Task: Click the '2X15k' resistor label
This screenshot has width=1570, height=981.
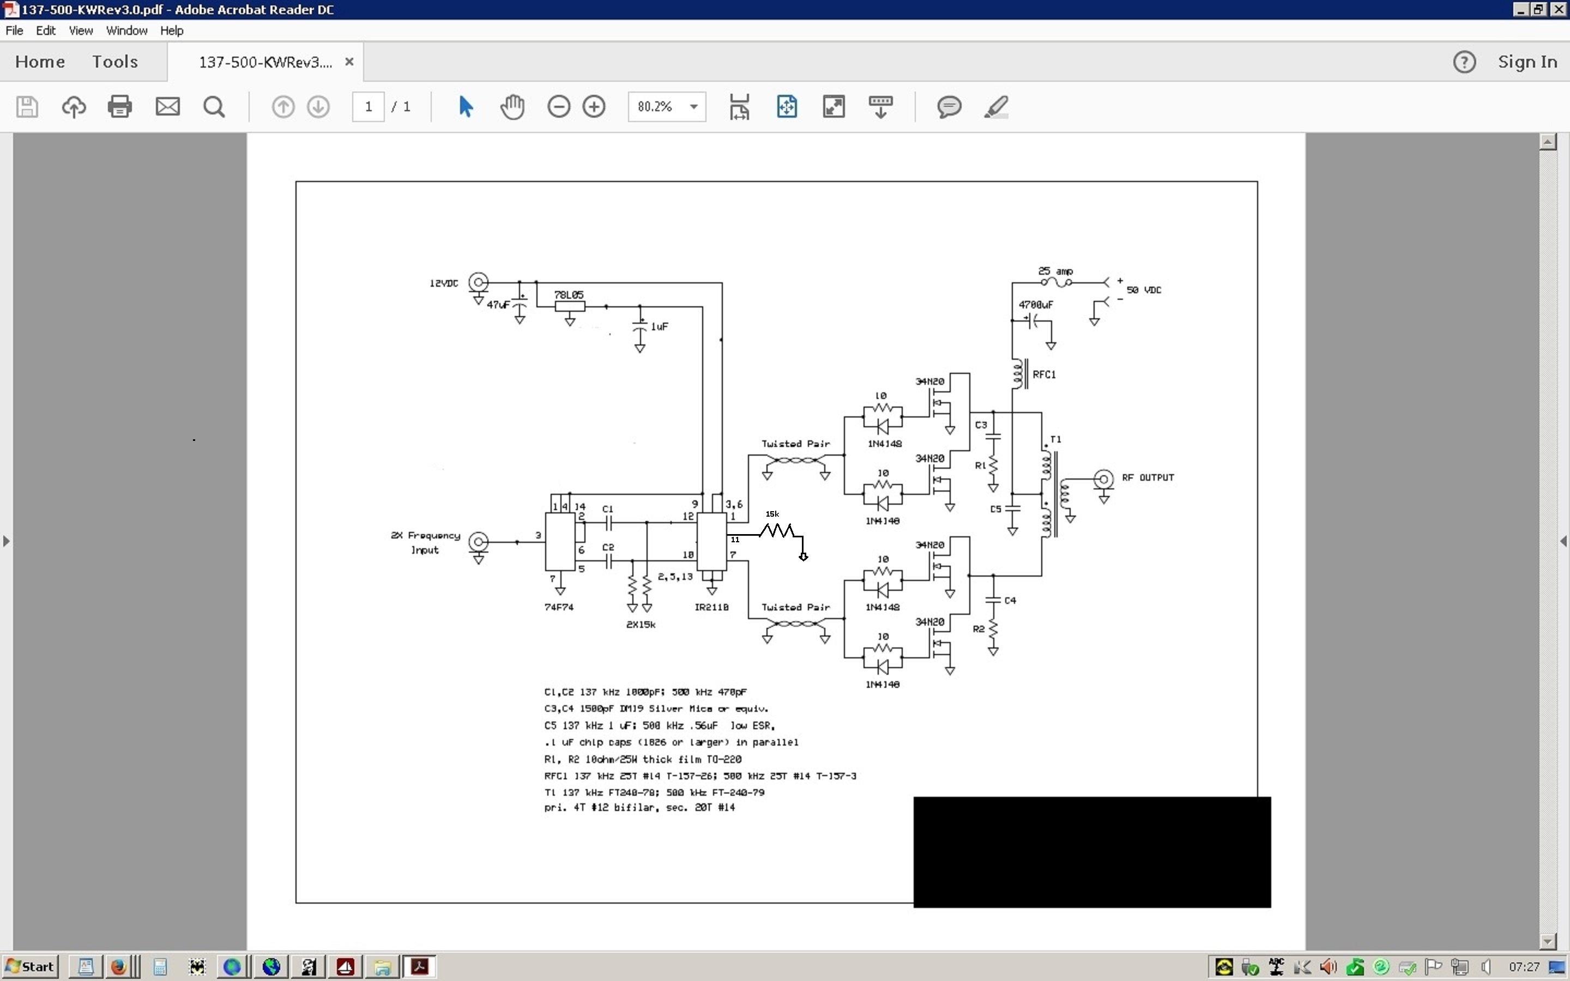Action: pyautogui.click(x=641, y=625)
